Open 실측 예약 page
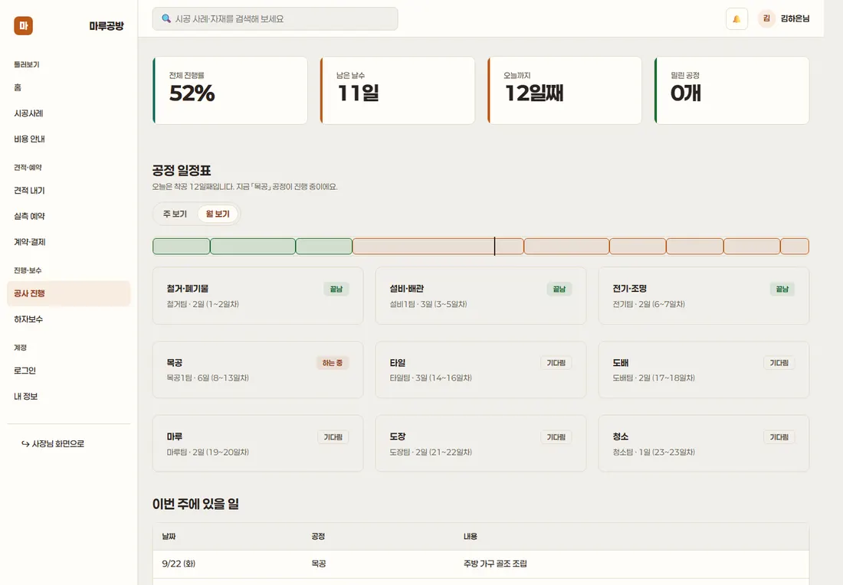 coord(68,217)
